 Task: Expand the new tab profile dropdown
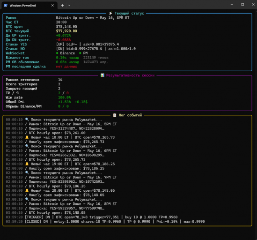(69, 6)
